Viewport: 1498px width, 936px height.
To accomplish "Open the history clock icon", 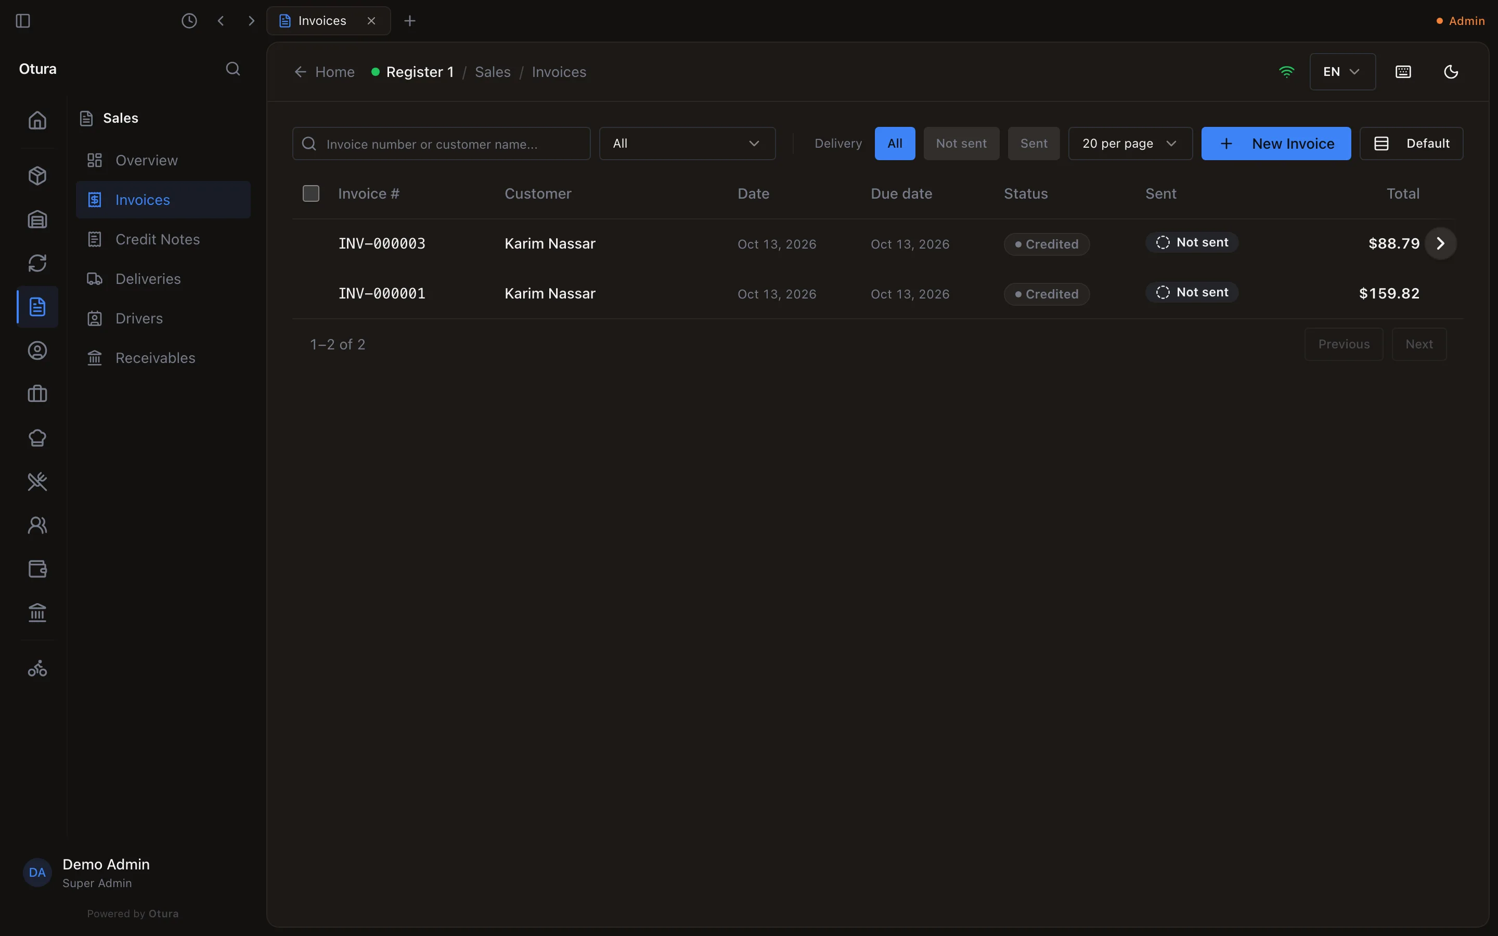I will click(189, 21).
